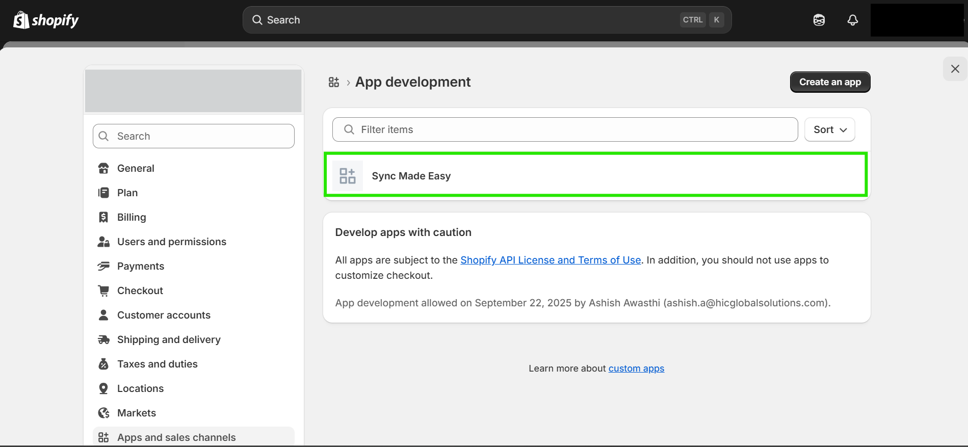Viewport: 968px width, 447px height.
Task: Follow the custom apps link
Action: 636,369
